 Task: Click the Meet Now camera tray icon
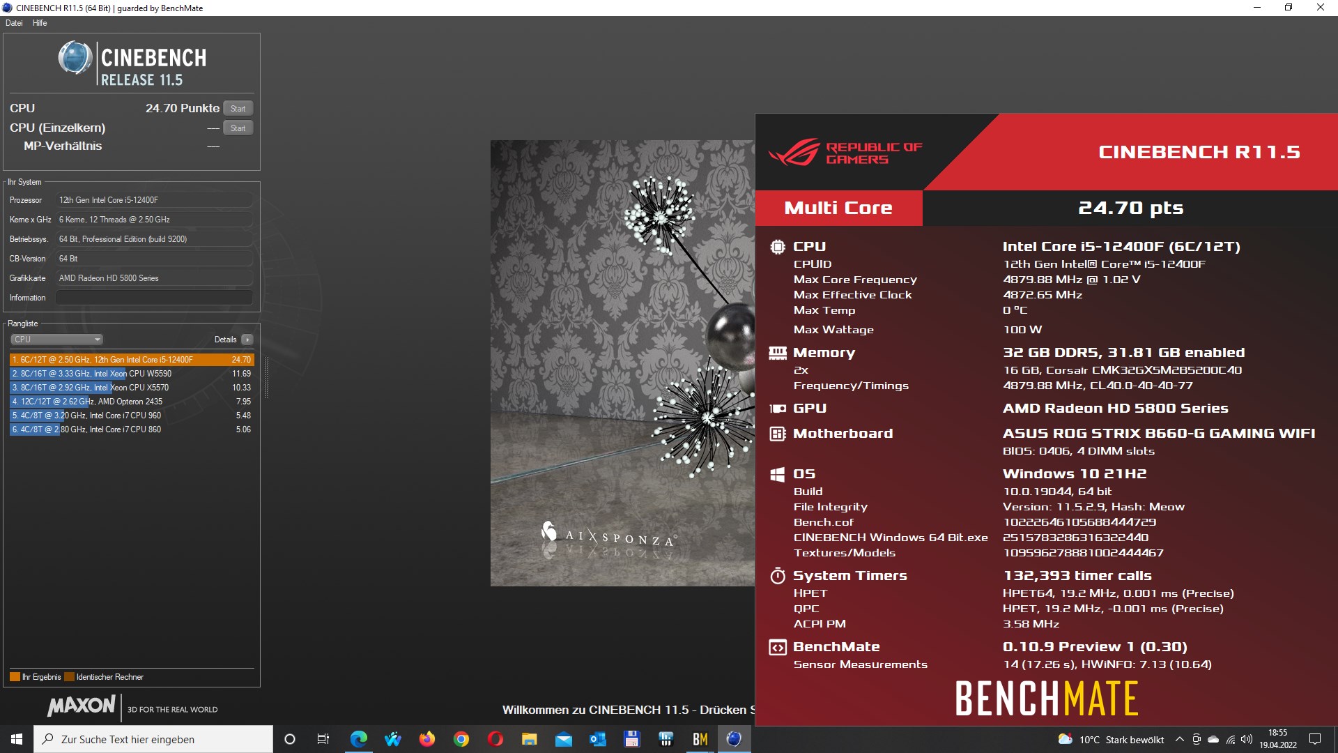pos(1196,740)
